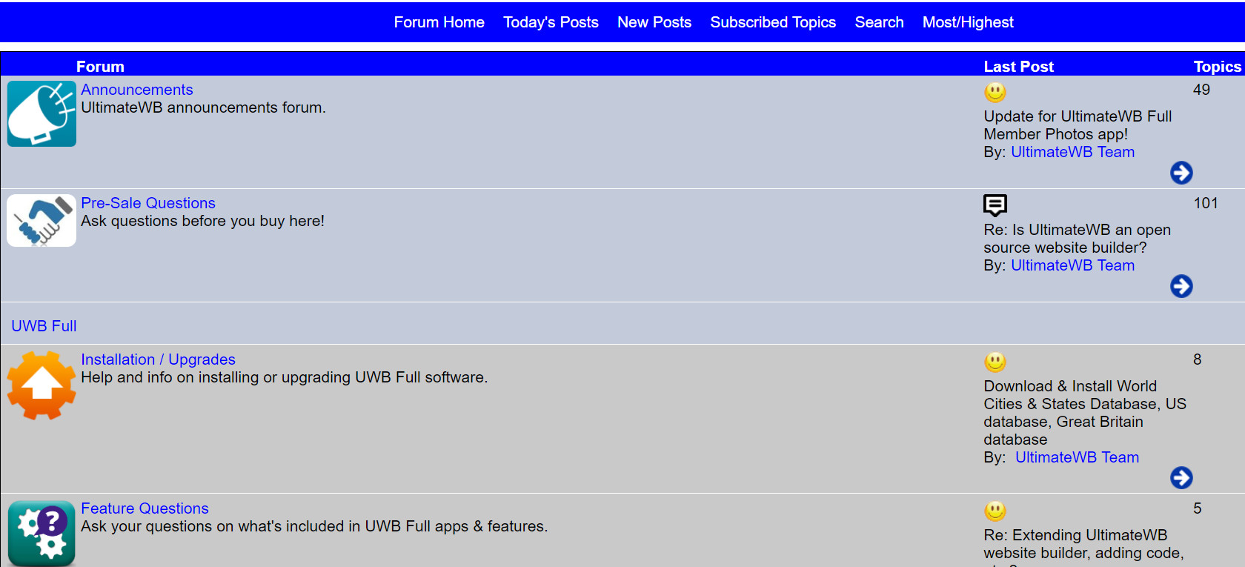Open Most/Highest in the navigation bar
The image size is (1245, 567).
click(x=967, y=22)
